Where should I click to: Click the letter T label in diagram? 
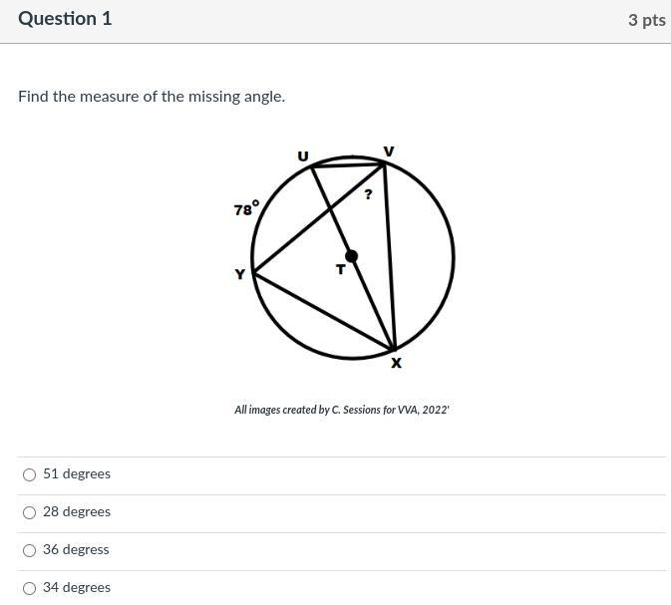(340, 269)
